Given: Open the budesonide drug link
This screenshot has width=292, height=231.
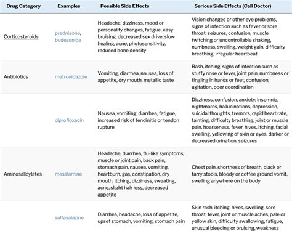Looking at the screenshot, I should pos(68,40).
